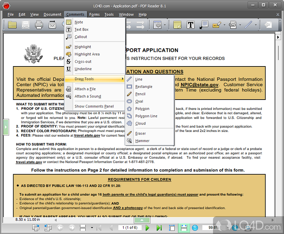Select the yellow sticky Note toolbar tool
The width and height of the screenshot is (284, 234).
point(177,25)
